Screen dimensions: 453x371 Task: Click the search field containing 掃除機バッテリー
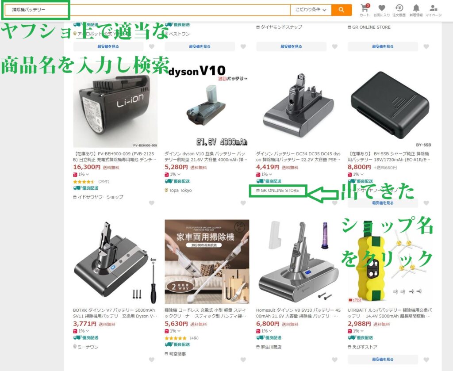(147, 10)
